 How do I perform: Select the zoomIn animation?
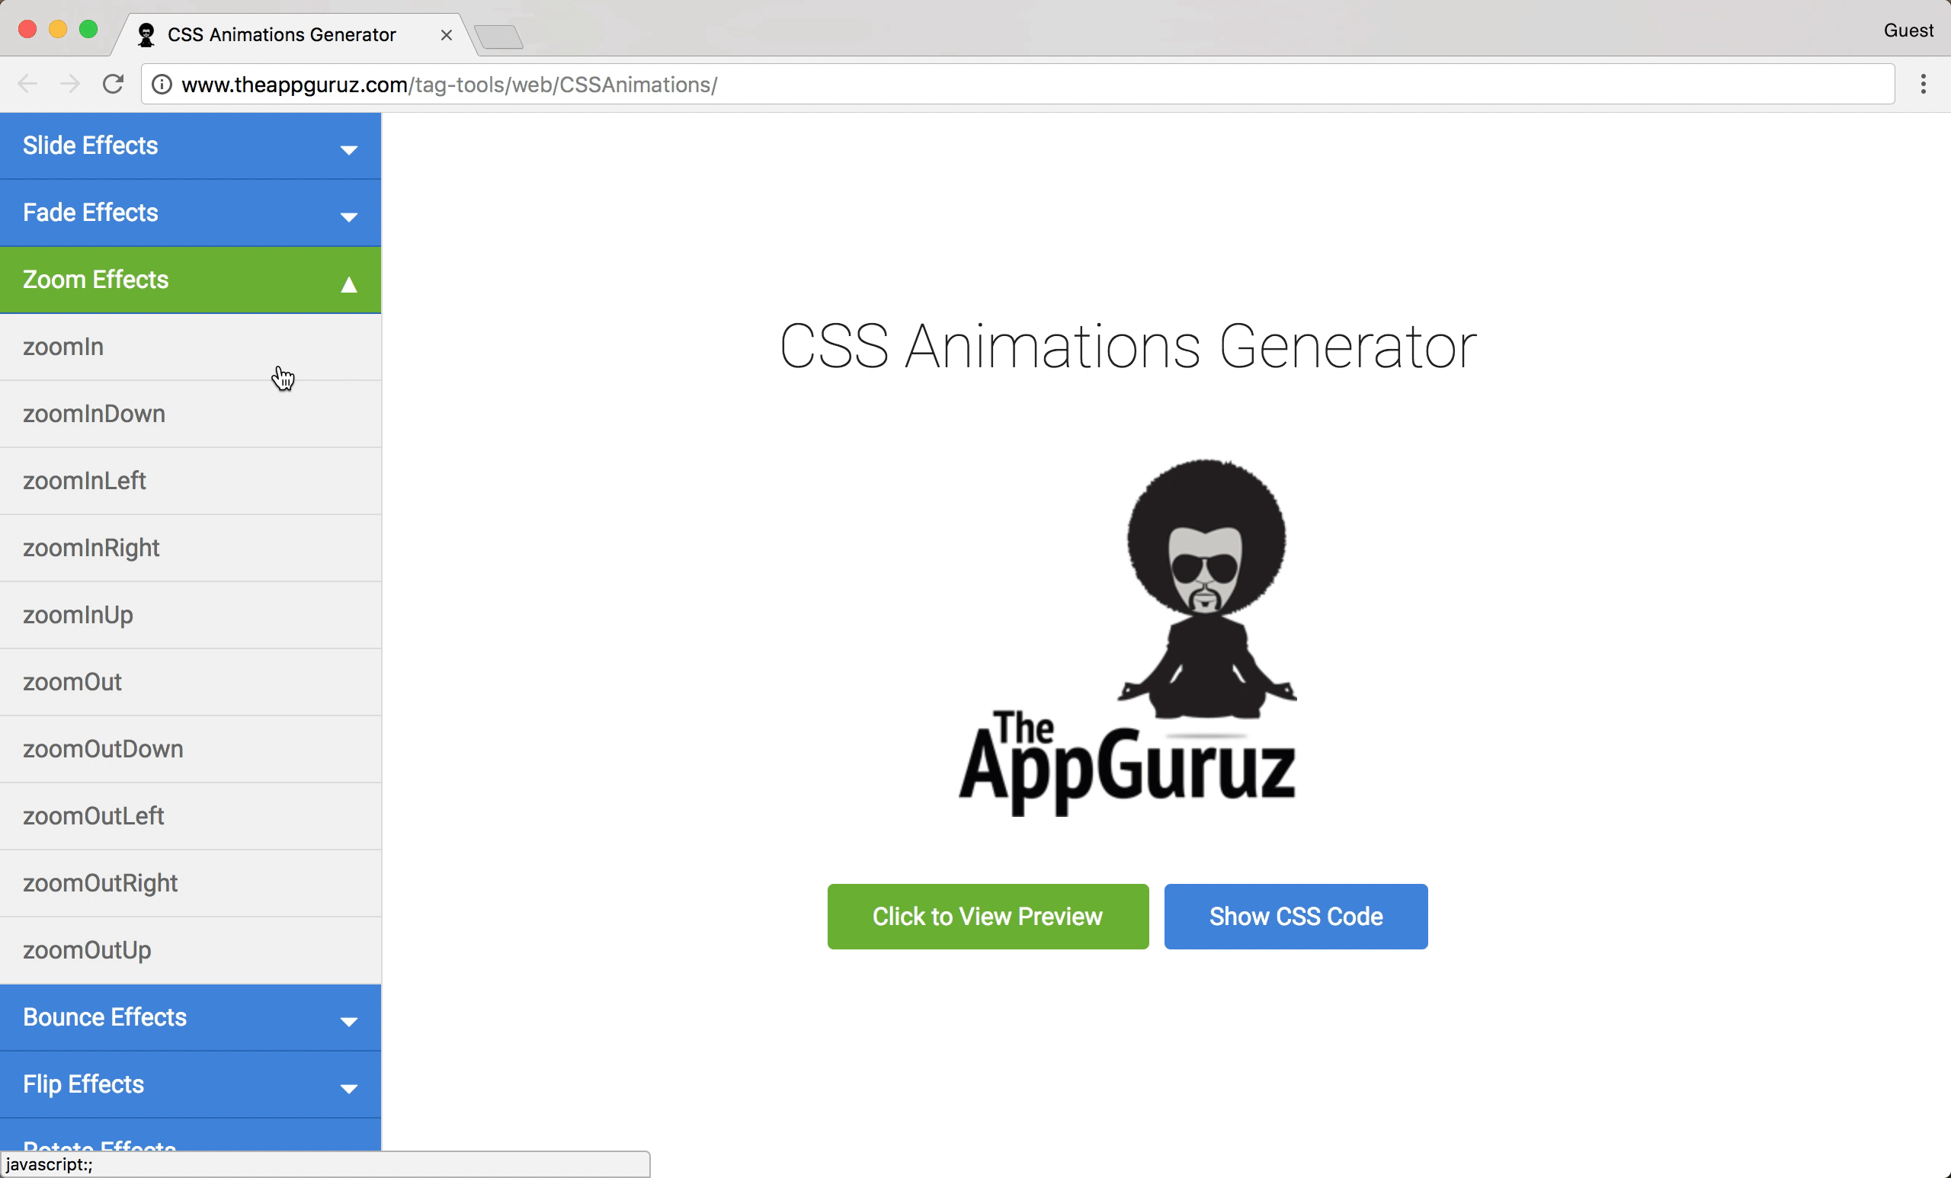(63, 347)
